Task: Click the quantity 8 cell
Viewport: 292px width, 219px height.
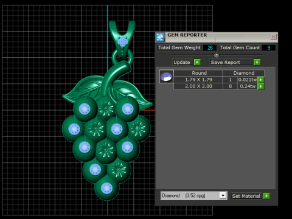Action: 230,86
